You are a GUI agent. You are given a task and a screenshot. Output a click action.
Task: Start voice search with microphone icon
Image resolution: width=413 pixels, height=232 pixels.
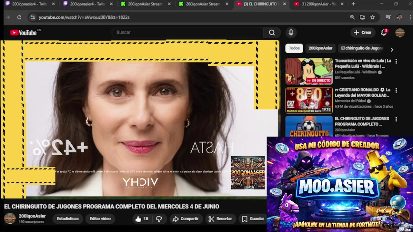[x=291, y=33]
